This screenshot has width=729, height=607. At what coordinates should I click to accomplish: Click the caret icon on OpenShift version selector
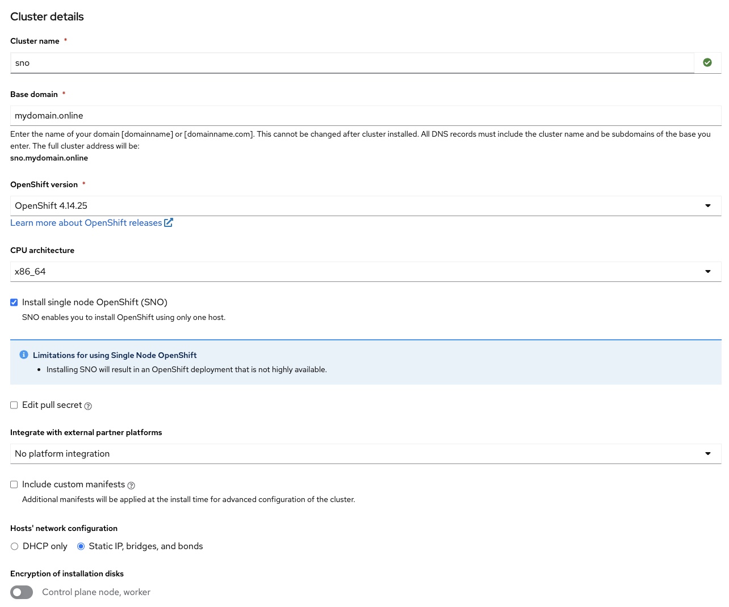tap(707, 205)
